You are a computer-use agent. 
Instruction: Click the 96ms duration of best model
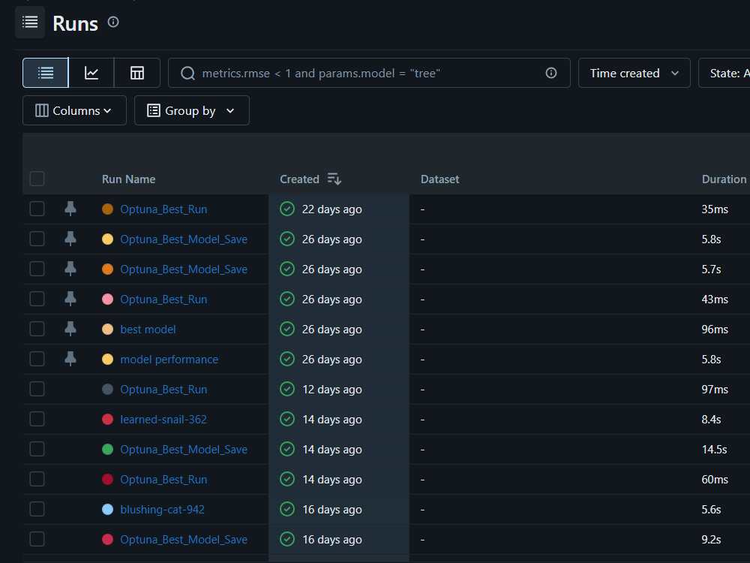pyautogui.click(x=715, y=330)
